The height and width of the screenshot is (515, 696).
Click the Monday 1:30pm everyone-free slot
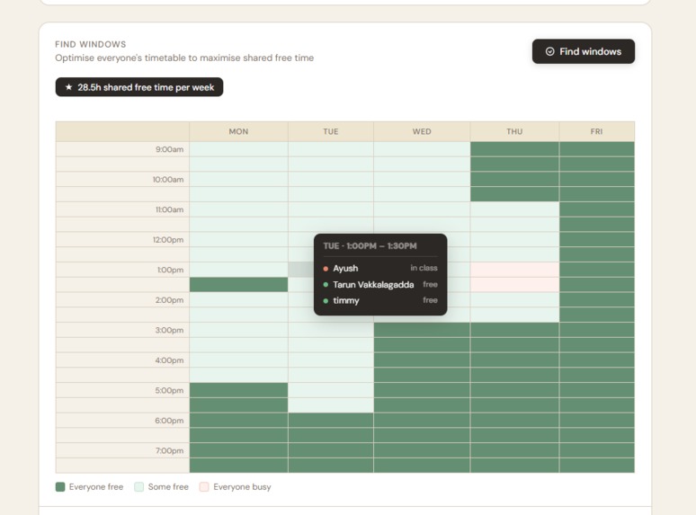click(238, 285)
